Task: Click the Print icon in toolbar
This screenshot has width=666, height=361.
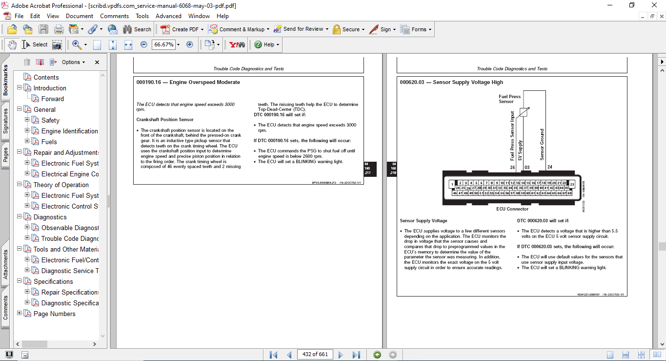Action: tap(59, 29)
